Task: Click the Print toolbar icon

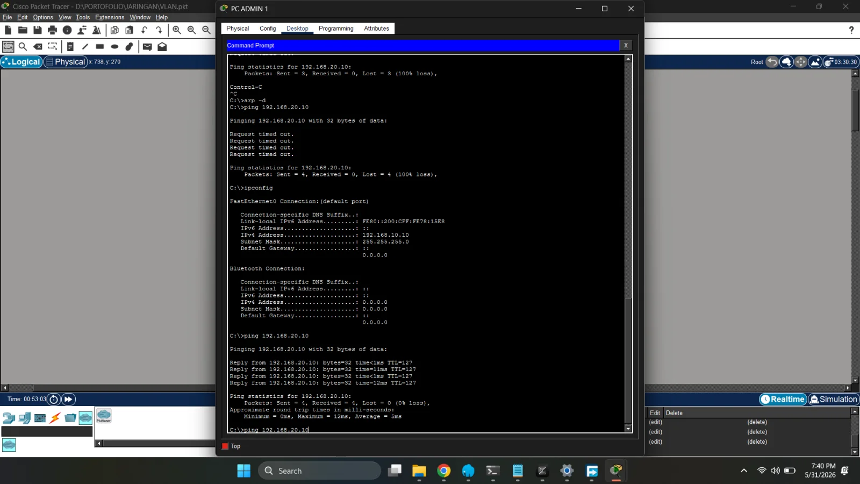Action: point(52,30)
